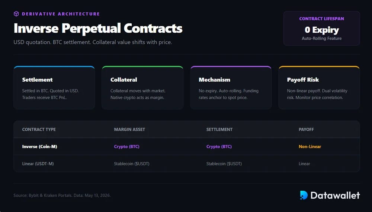Click the Margin Asset column header
The height and width of the screenshot is (212, 372).
(x=129, y=130)
